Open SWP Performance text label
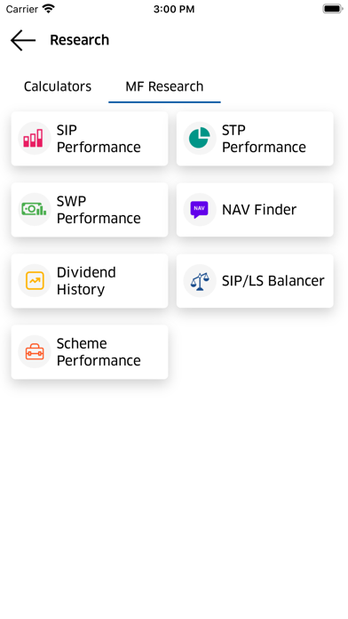Screen dimensions: 348x619 click(x=99, y=210)
